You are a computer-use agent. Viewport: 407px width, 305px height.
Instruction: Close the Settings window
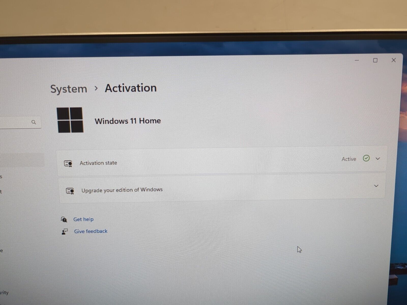coord(394,60)
